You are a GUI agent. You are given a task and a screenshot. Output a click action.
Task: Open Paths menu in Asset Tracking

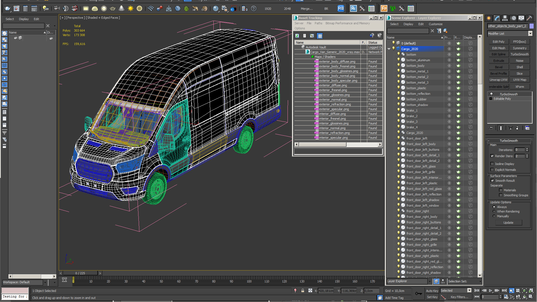tap(318, 23)
